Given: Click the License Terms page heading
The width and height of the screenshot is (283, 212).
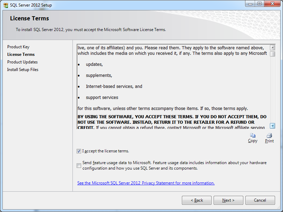Looking at the screenshot, I should [x=29, y=18].
